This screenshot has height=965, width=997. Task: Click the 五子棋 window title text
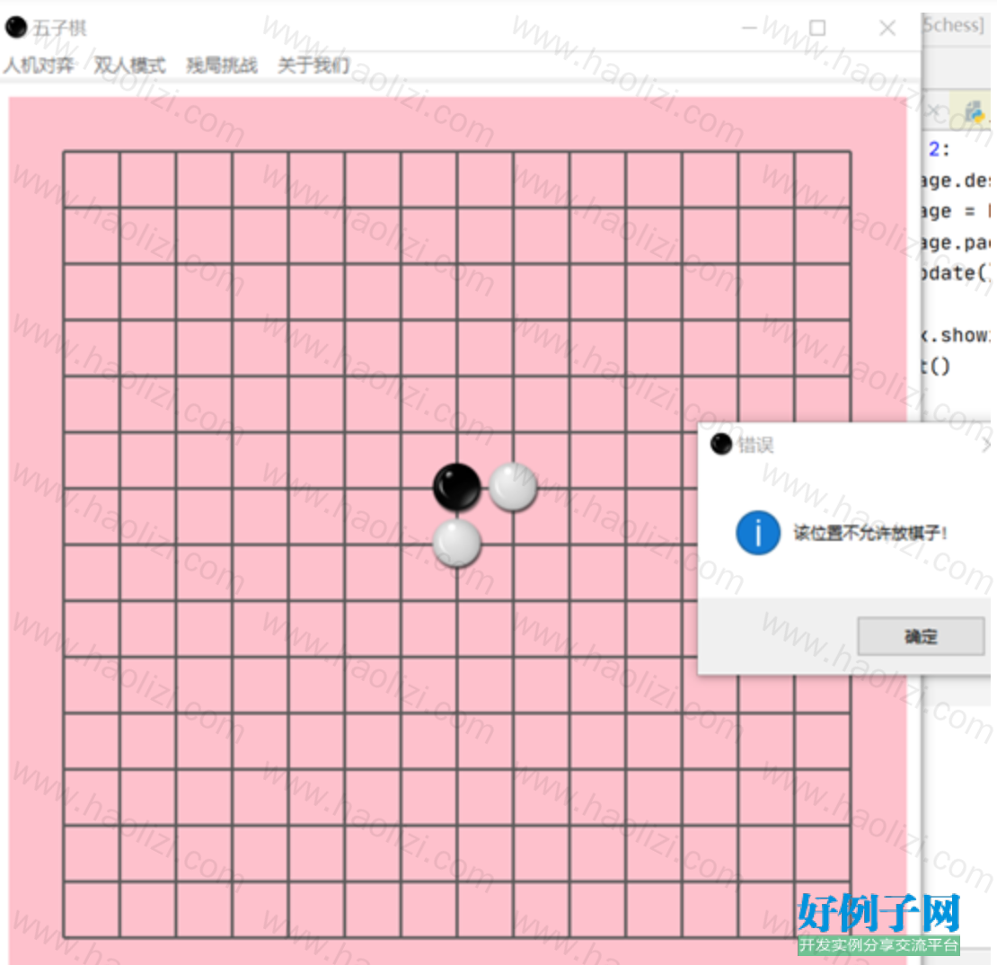pyautogui.click(x=59, y=28)
